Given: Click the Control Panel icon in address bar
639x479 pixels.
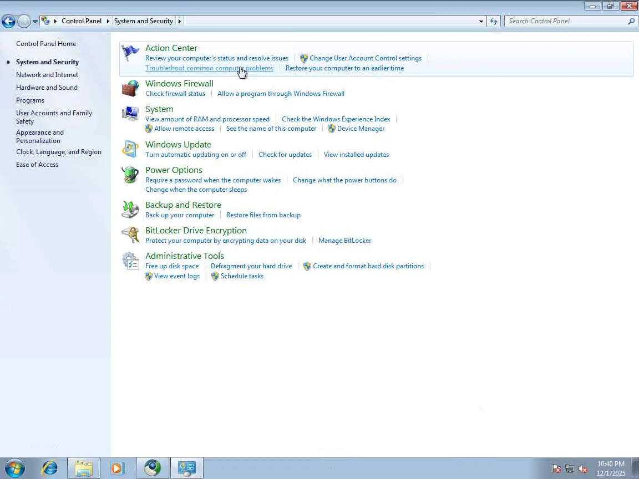Looking at the screenshot, I should coord(45,21).
